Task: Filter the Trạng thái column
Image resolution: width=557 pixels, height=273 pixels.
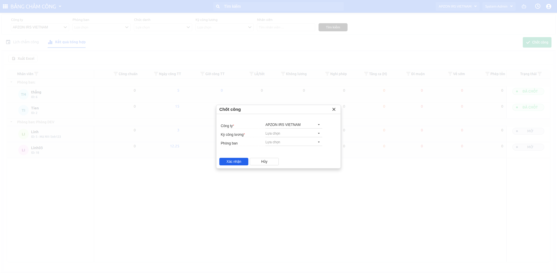Action: click(x=540, y=74)
